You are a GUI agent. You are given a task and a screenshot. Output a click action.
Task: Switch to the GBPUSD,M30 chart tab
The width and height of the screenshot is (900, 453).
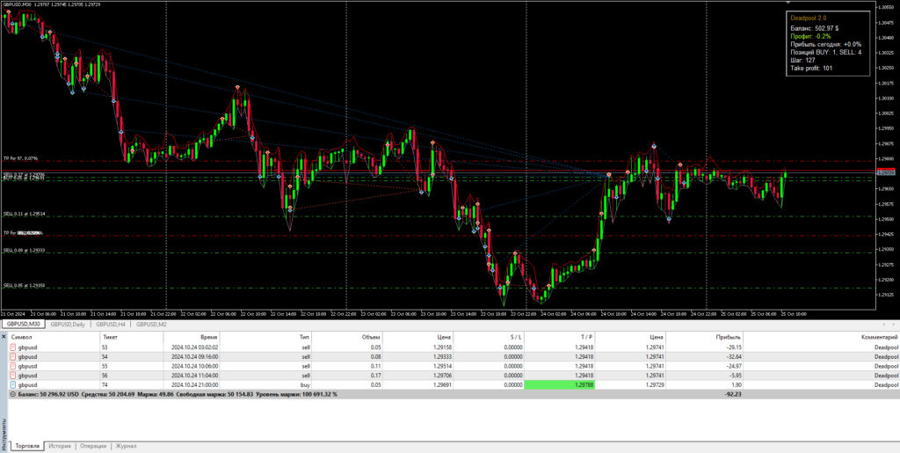(24, 325)
